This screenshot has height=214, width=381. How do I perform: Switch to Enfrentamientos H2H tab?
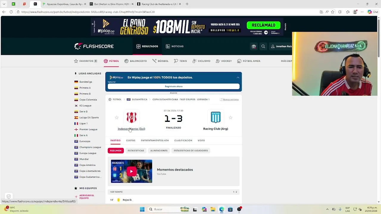click(x=155, y=141)
